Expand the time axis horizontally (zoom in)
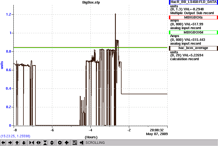Screen dimensions: 218x146 [x=38, y=143]
